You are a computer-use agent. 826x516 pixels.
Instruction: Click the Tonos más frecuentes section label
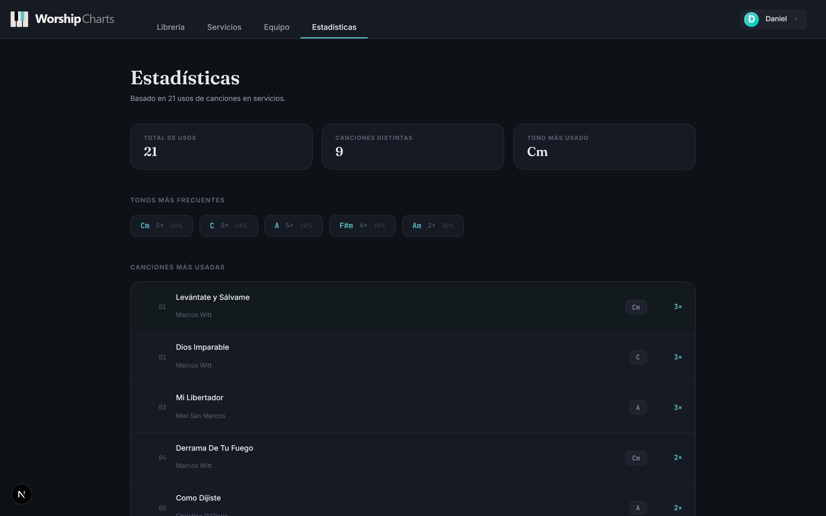(x=178, y=200)
